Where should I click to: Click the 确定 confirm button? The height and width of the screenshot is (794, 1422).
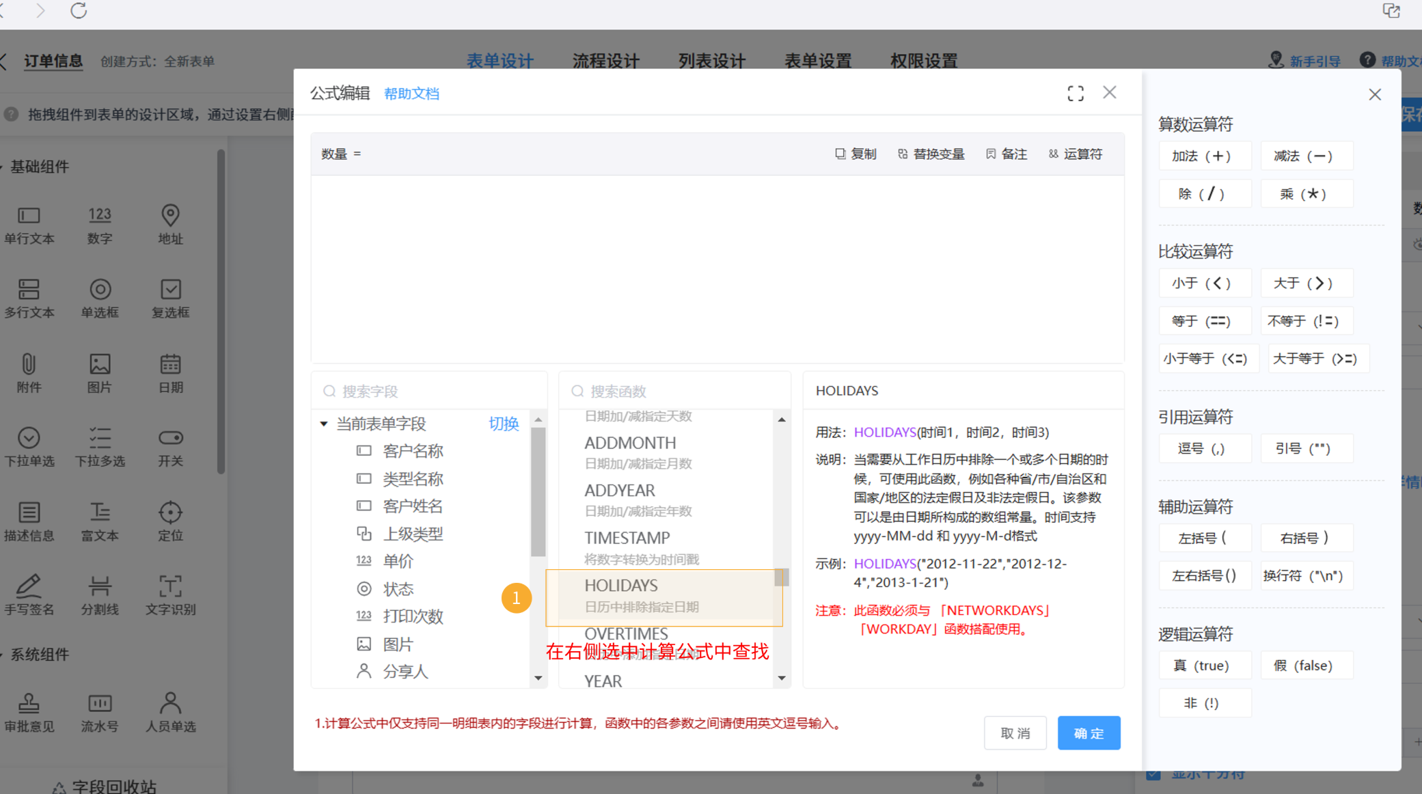1089,733
